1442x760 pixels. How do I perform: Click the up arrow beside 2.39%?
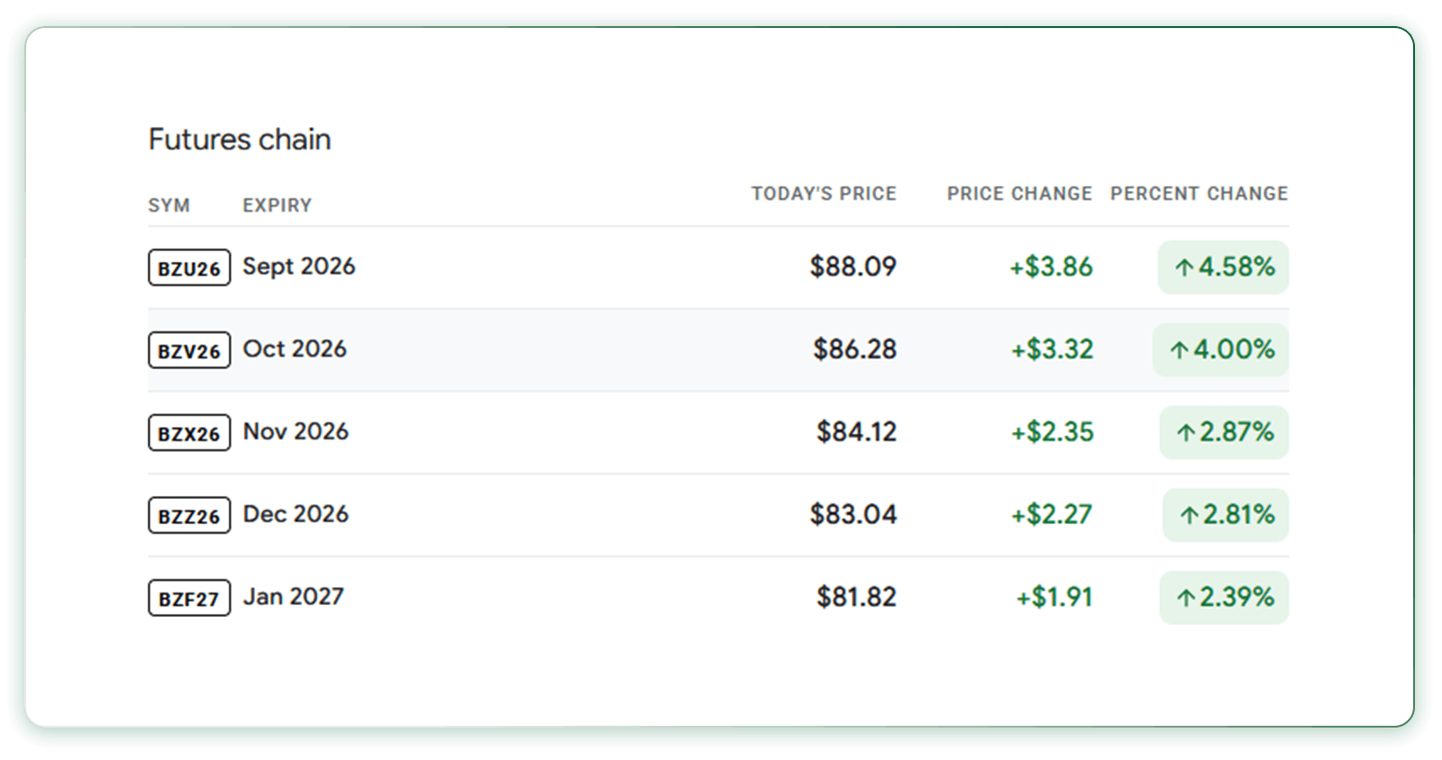tap(1186, 597)
